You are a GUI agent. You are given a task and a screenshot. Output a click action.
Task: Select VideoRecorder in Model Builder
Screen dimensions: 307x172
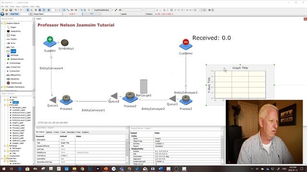16,83
